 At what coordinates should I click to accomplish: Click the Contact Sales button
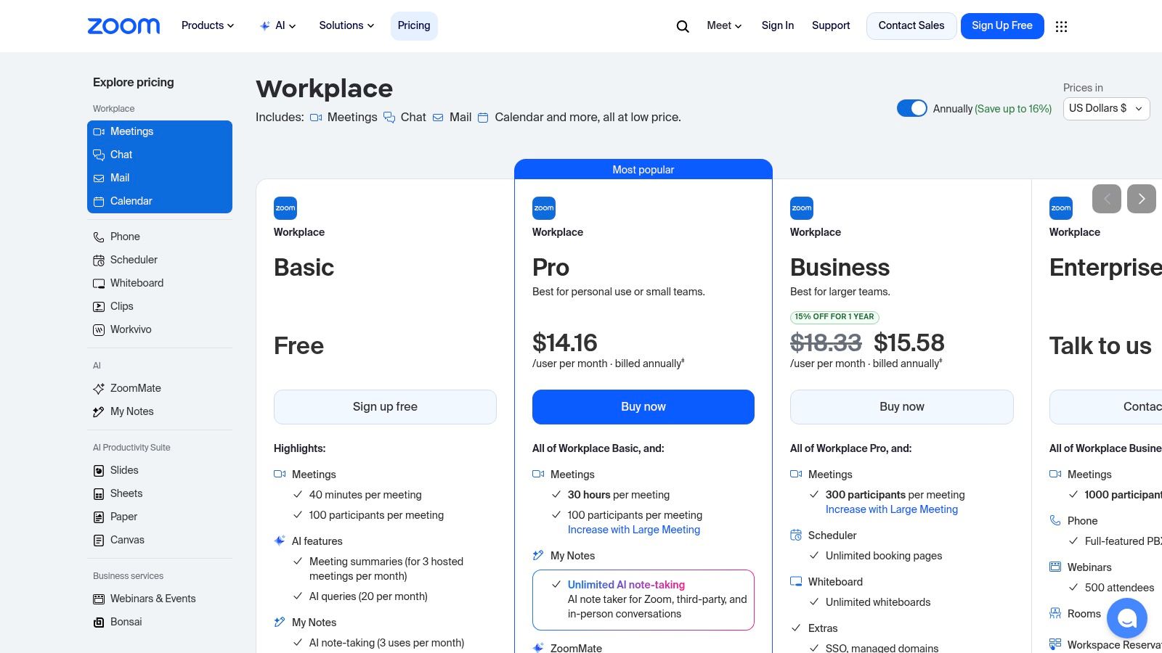pyautogui.click(x=911, y=26)
